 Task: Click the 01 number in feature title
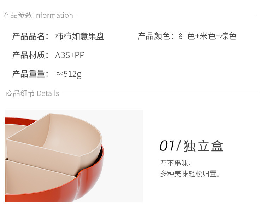167,146
